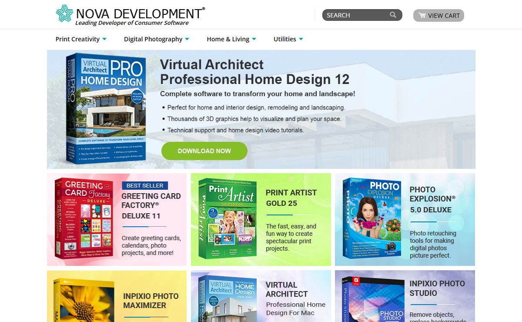The height and width of the screenshot is (322, 522).
Task: Open Virtual Architect Home Design For Mac title
Action: (296, 299)
